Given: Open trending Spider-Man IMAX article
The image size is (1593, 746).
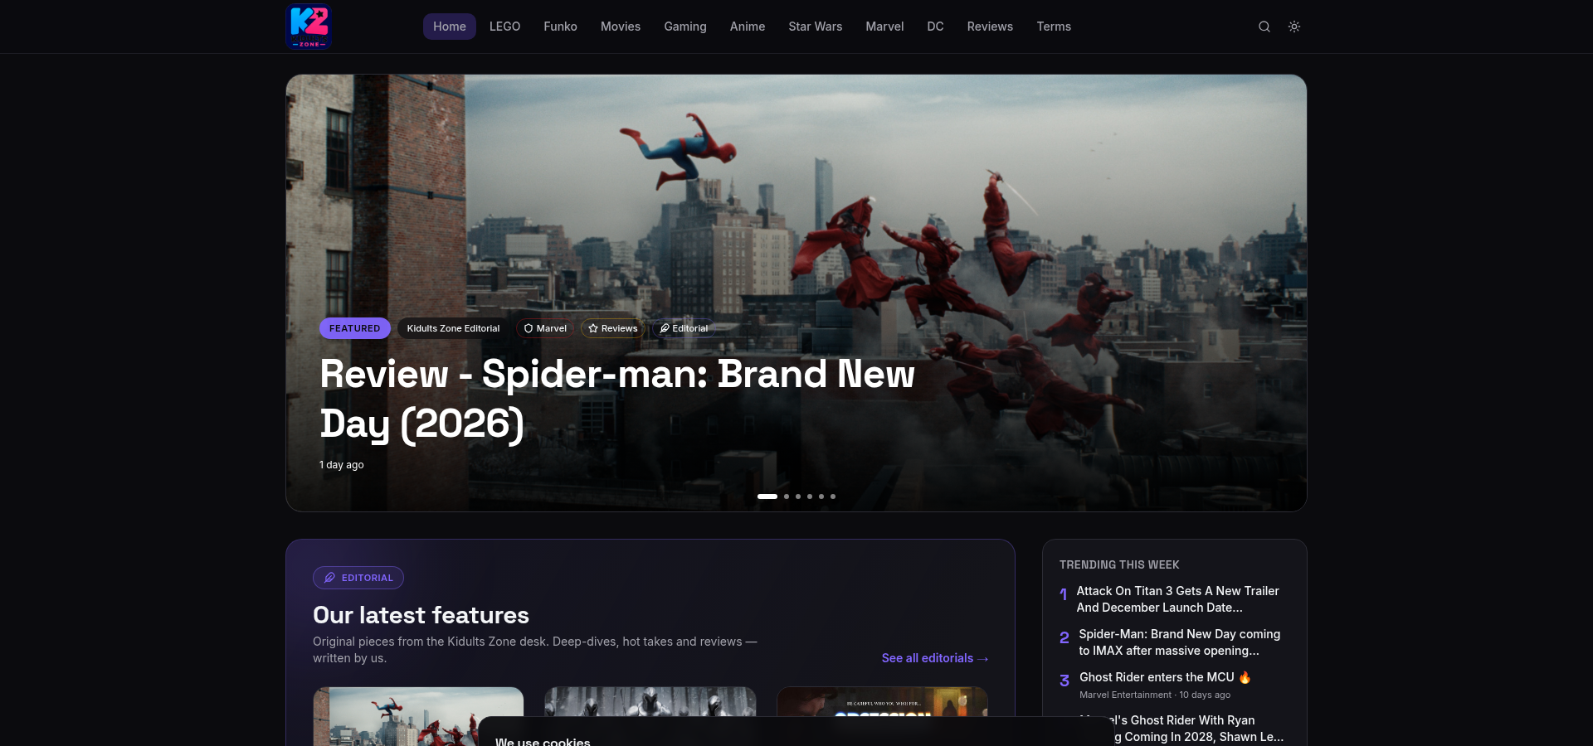Looking at the screenshot, I should 1180,642.
